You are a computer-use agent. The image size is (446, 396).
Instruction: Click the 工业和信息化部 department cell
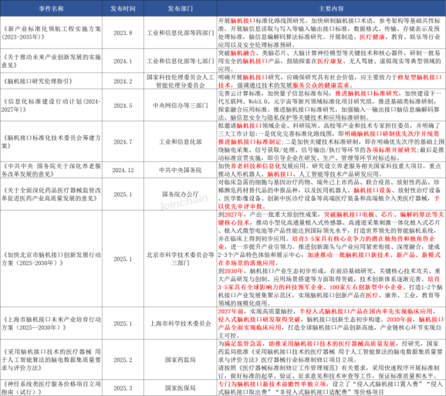pyautogui.click(x=180, y=142)
